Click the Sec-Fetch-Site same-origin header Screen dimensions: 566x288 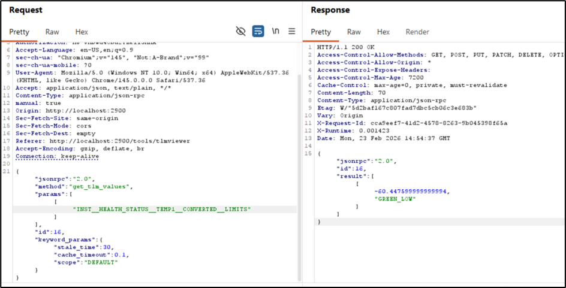67,118
